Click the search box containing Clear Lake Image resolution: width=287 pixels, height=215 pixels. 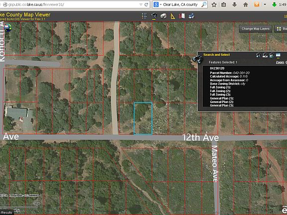[x=180, y=4]
